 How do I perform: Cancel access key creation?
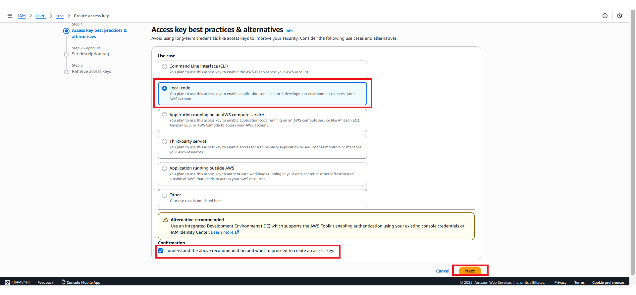pos(443,271)
